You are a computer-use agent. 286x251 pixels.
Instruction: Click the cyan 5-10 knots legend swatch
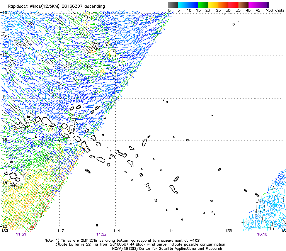183,5
